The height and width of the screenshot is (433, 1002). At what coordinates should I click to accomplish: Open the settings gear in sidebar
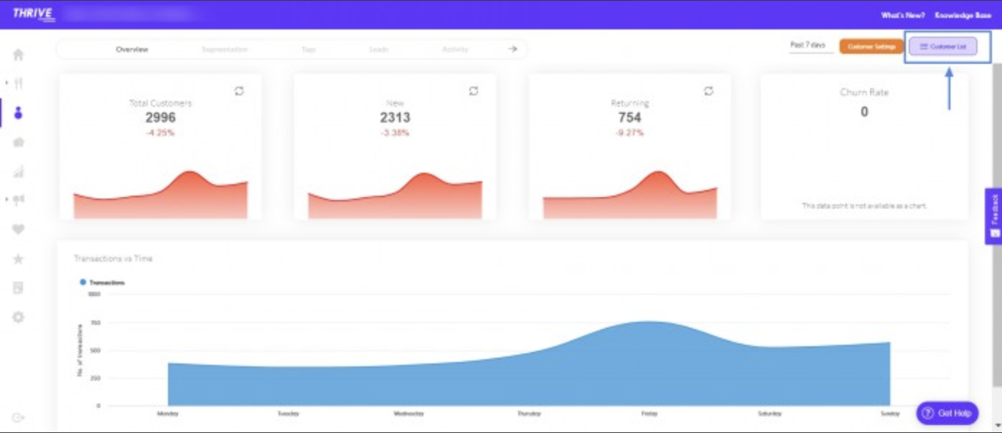tap(19, 317)
